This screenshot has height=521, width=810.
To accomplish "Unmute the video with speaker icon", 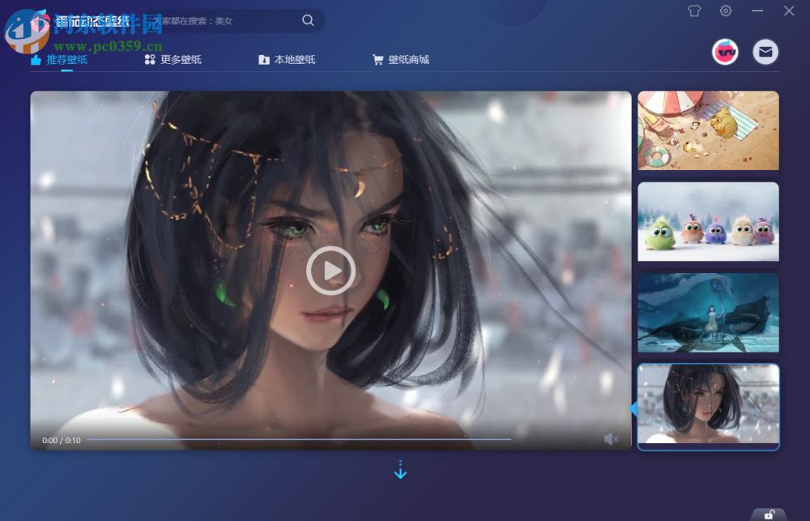I will [x=611, y=439].
